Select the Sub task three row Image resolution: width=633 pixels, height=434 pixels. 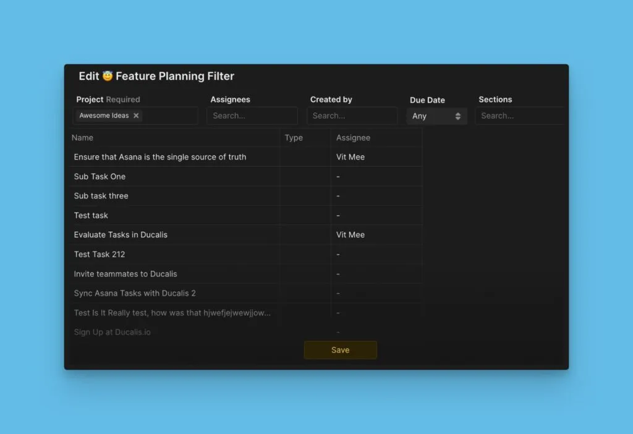click(x=101, y=196)
